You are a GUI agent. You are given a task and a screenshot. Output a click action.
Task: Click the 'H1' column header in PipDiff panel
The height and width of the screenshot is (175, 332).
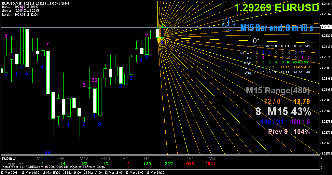tap(126, 158)
